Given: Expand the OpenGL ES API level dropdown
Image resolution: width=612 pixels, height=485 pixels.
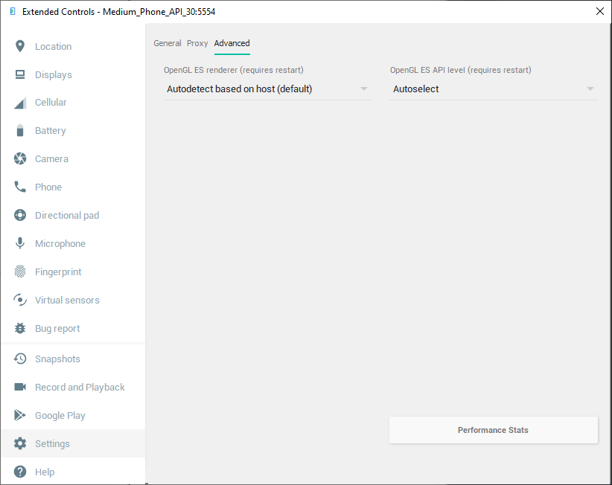Looking at the screenshot, I should 494,89.
